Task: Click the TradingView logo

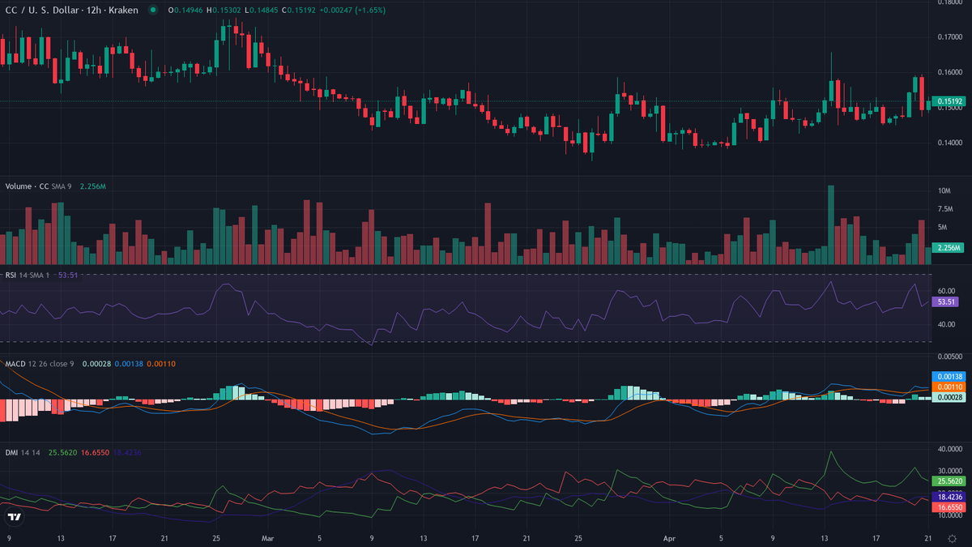Action: 14,516
